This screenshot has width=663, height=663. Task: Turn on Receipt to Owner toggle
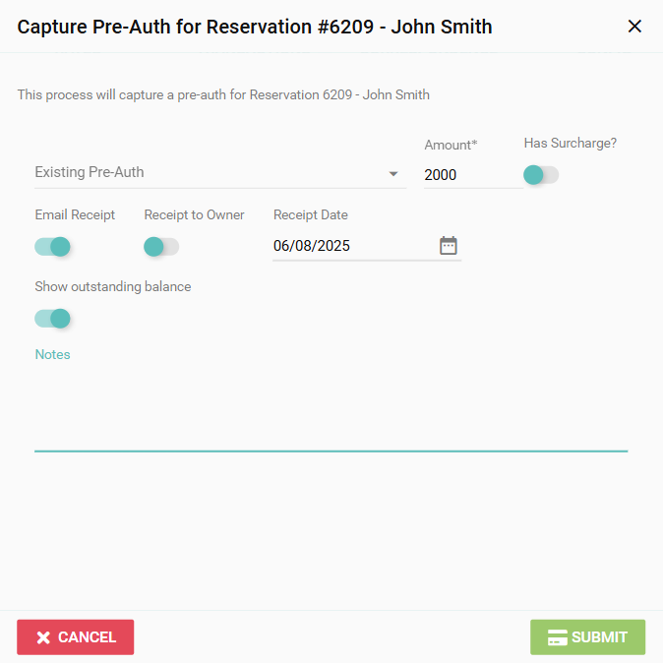pos(161,247)
